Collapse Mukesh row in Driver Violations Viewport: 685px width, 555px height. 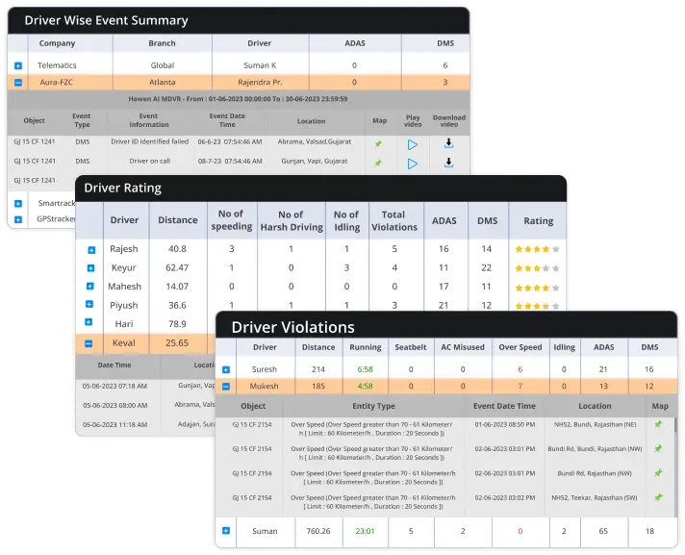pos(226,387)
